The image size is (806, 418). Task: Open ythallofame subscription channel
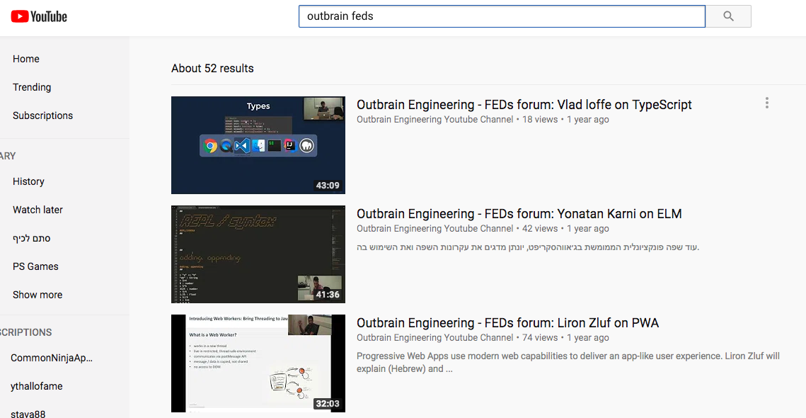click(37, 386)
